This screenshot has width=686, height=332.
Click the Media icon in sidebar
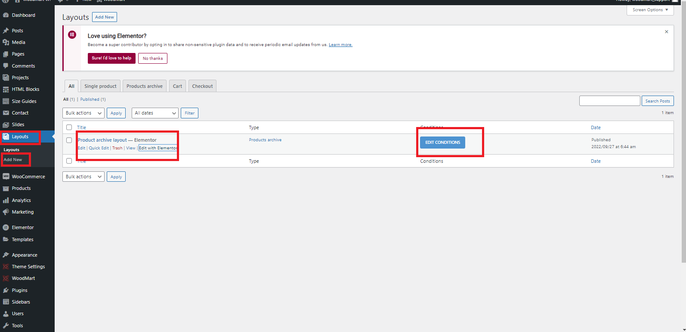pos(6,42)
